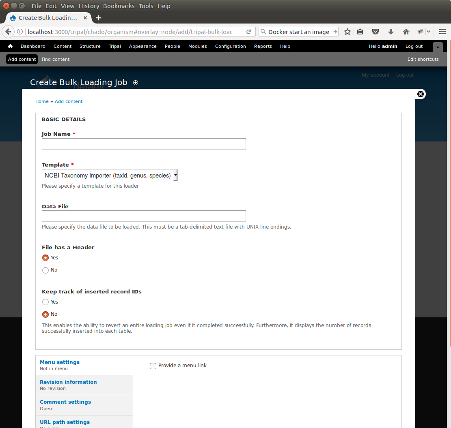Screen dimensions: 451x428
Task: Close the overlay with the X icon
Action: click(421, 94)
